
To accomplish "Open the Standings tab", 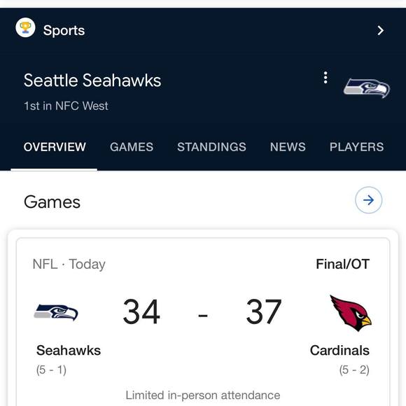I will 211,147.
